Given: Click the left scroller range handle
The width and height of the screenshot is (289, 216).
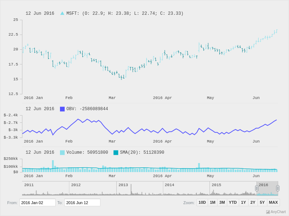Looking at the screenshot, I should [x=256, y=188].
